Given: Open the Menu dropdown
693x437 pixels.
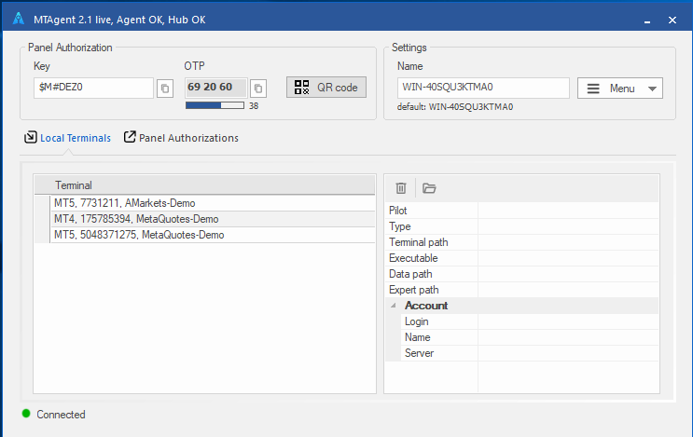Looking at the screenshot, I should click(x=620, y=89).
